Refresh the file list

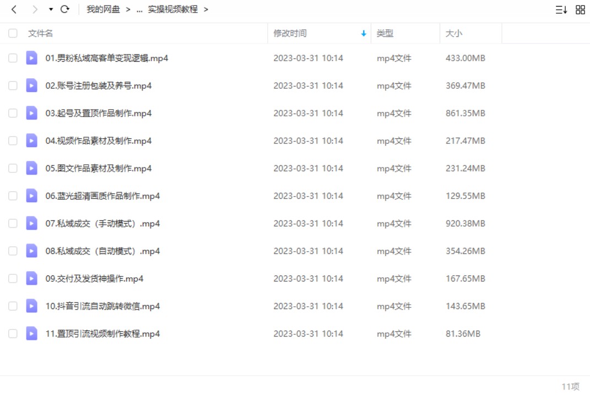coord(65,9)
